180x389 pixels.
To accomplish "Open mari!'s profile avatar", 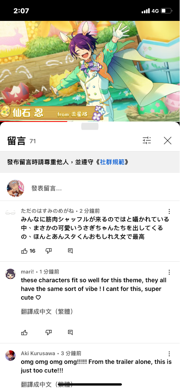I will (10, 274).
